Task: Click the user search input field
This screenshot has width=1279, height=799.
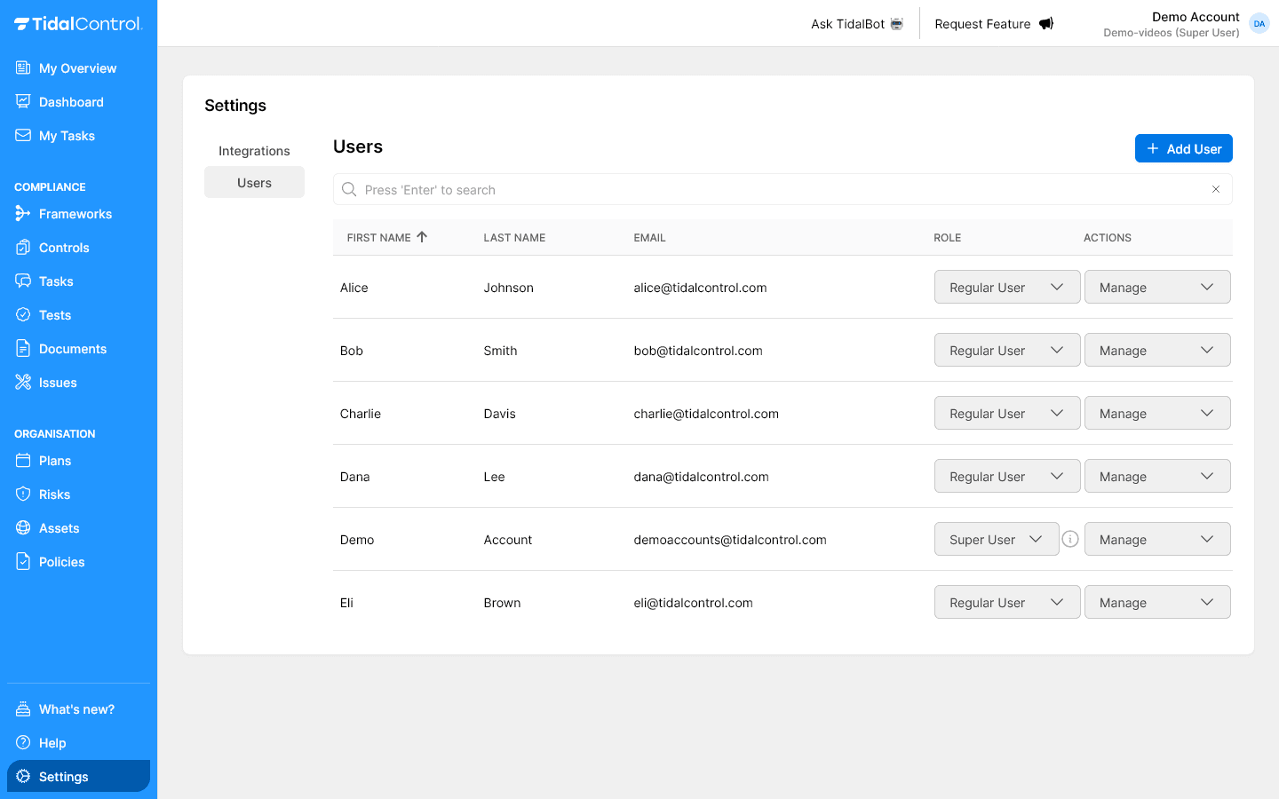Action: pos(711,189)
